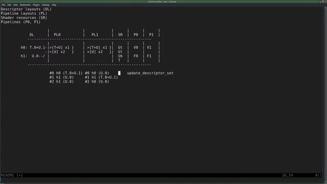Click '>[U] x2' in the PL1 column
Viewport: 327px width, 184px height.
[95, 52]
